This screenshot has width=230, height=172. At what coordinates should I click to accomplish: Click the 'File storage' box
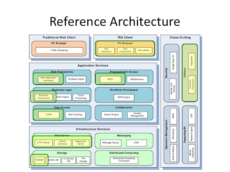point(83,160)
